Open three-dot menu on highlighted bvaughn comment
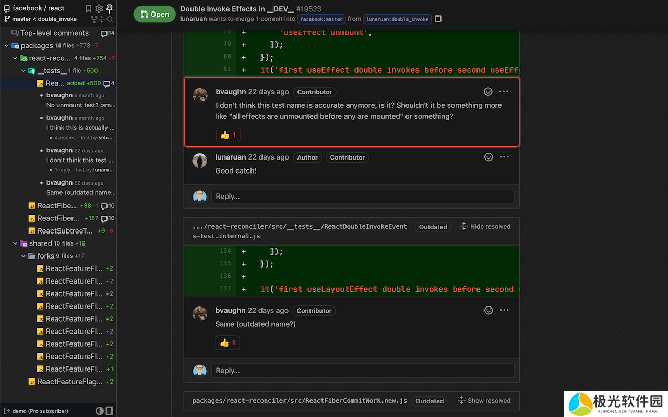 coord(504,91)
